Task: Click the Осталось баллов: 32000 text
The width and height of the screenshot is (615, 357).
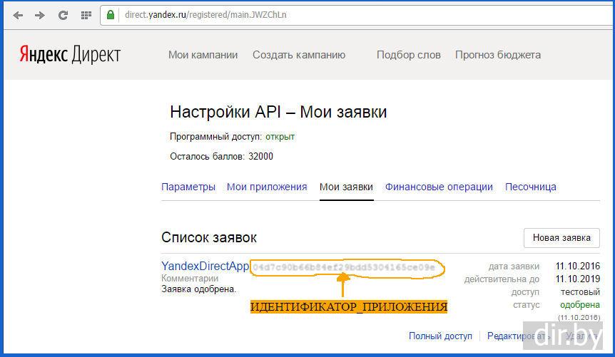Action: coord(222,156)
